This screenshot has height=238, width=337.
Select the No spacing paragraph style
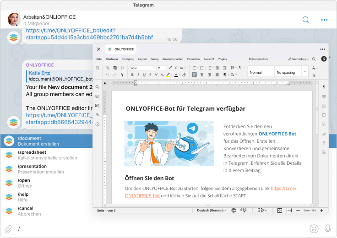288,71
